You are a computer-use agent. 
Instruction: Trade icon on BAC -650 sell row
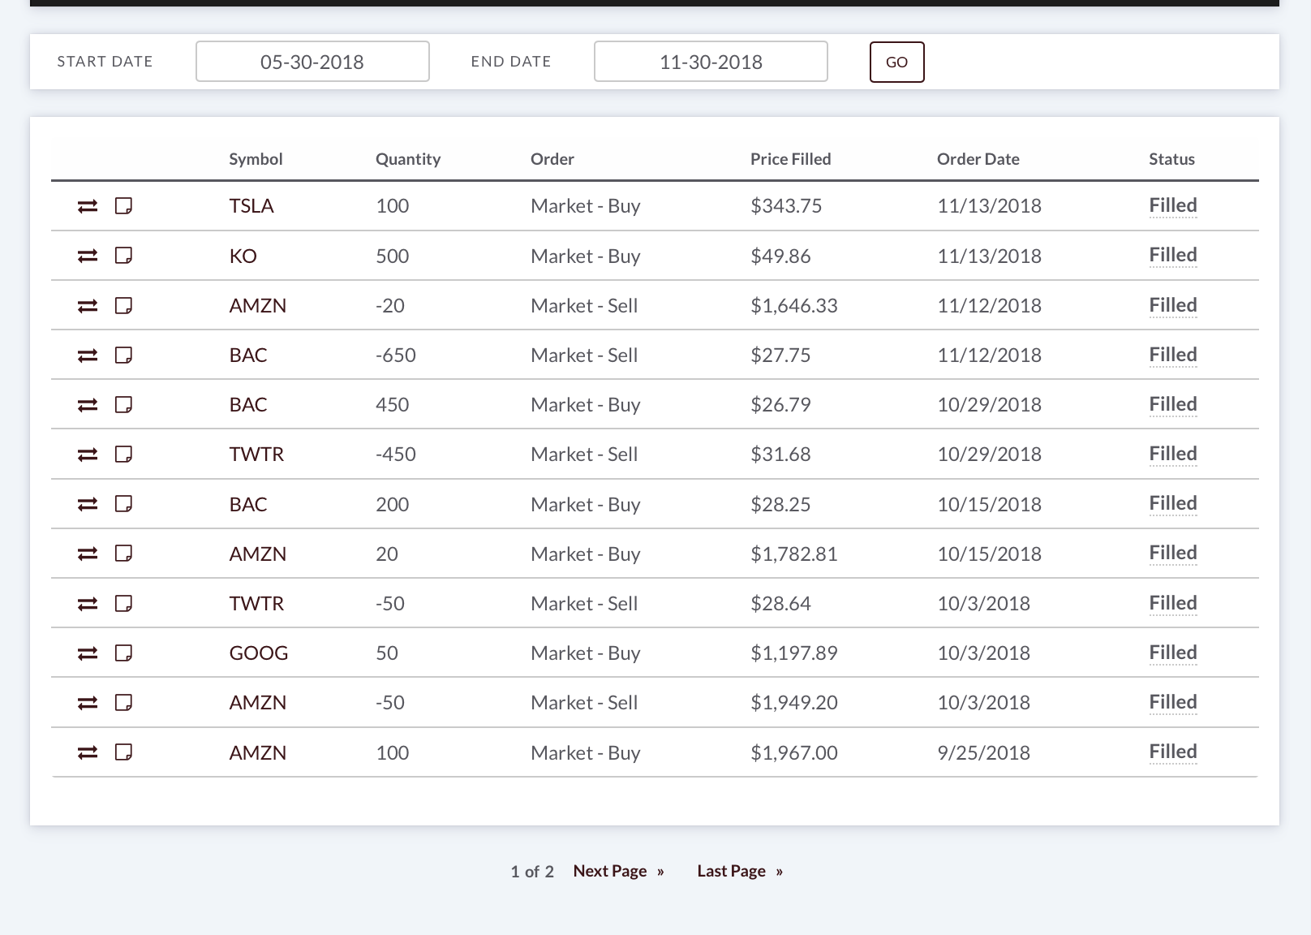tap(88, 355)
